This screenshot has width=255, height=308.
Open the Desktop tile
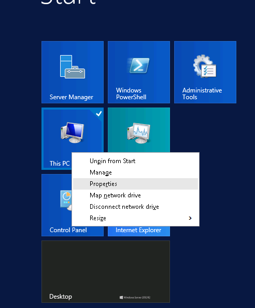[106, 272]
